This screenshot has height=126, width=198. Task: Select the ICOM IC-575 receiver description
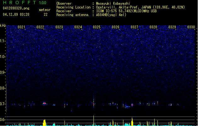coord(126,11)
